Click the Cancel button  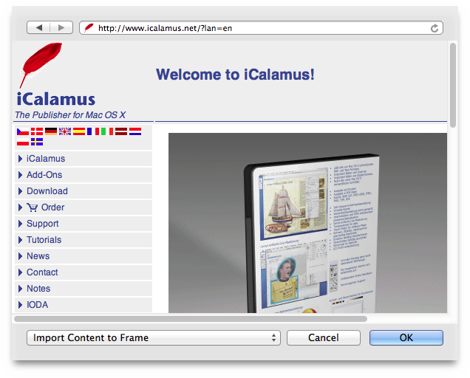(x=324, y=338)
